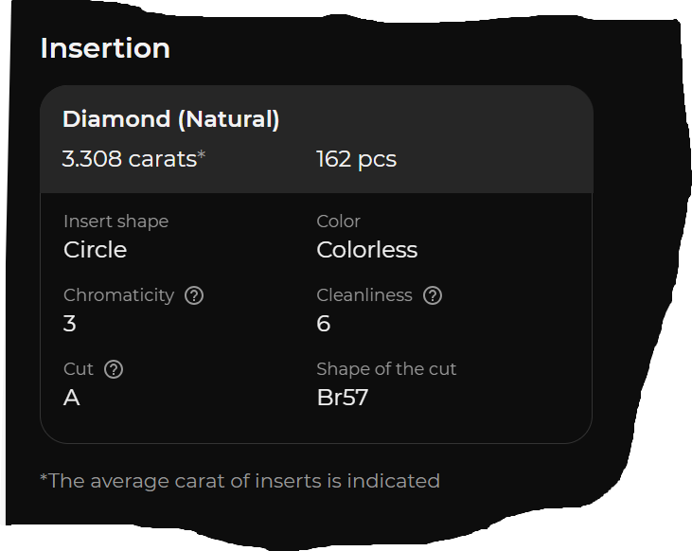Click the Shape of the cut label

pyautogui.click(x=386, y=369)
